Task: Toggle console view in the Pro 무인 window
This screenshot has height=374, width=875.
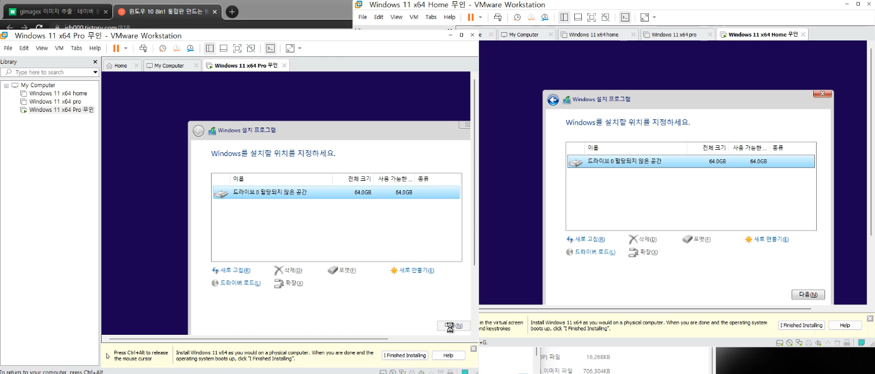Action: tap(270, 48)
